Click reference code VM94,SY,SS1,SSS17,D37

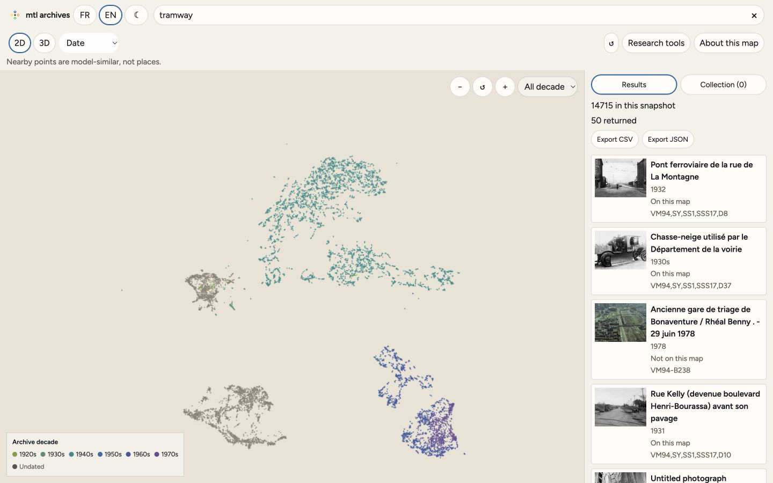pyautogui.click(x=691, y=286)
